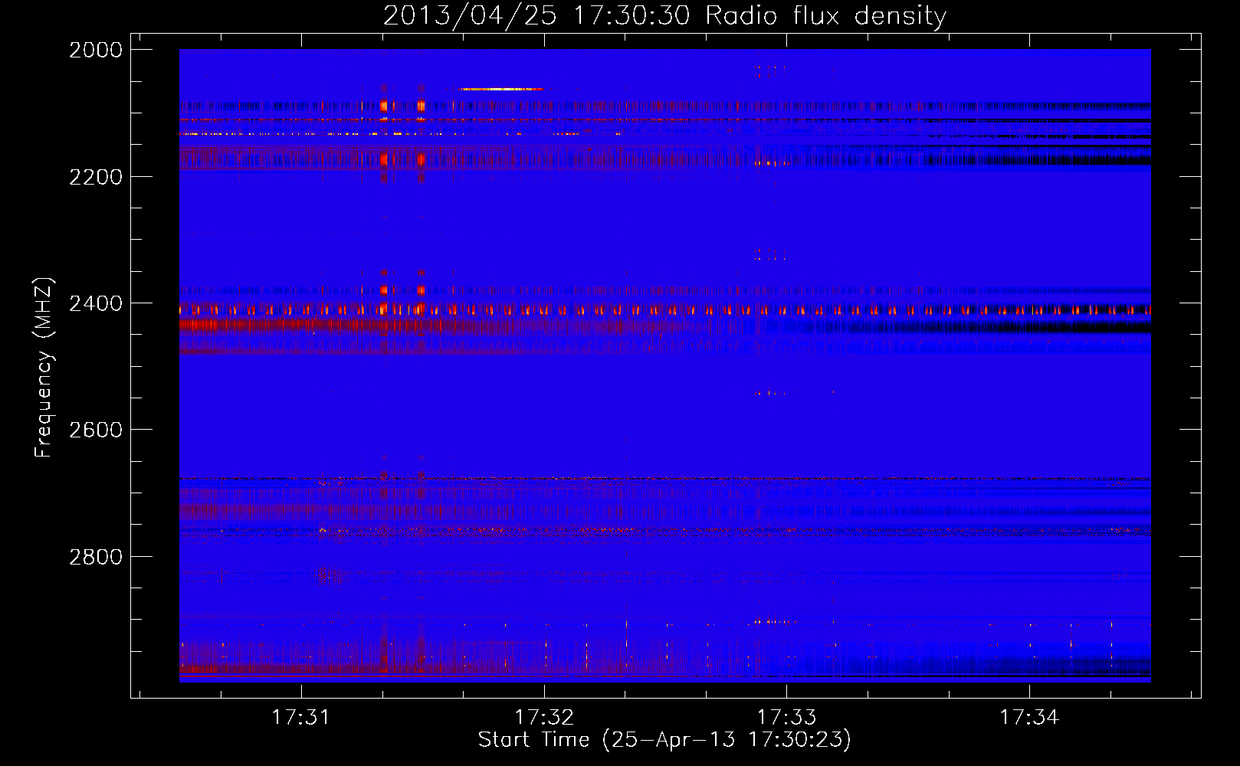Click the 17:34 time tick label

[1028, 717]
